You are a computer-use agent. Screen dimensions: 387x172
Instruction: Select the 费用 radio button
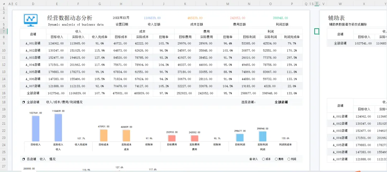[276, 159]
